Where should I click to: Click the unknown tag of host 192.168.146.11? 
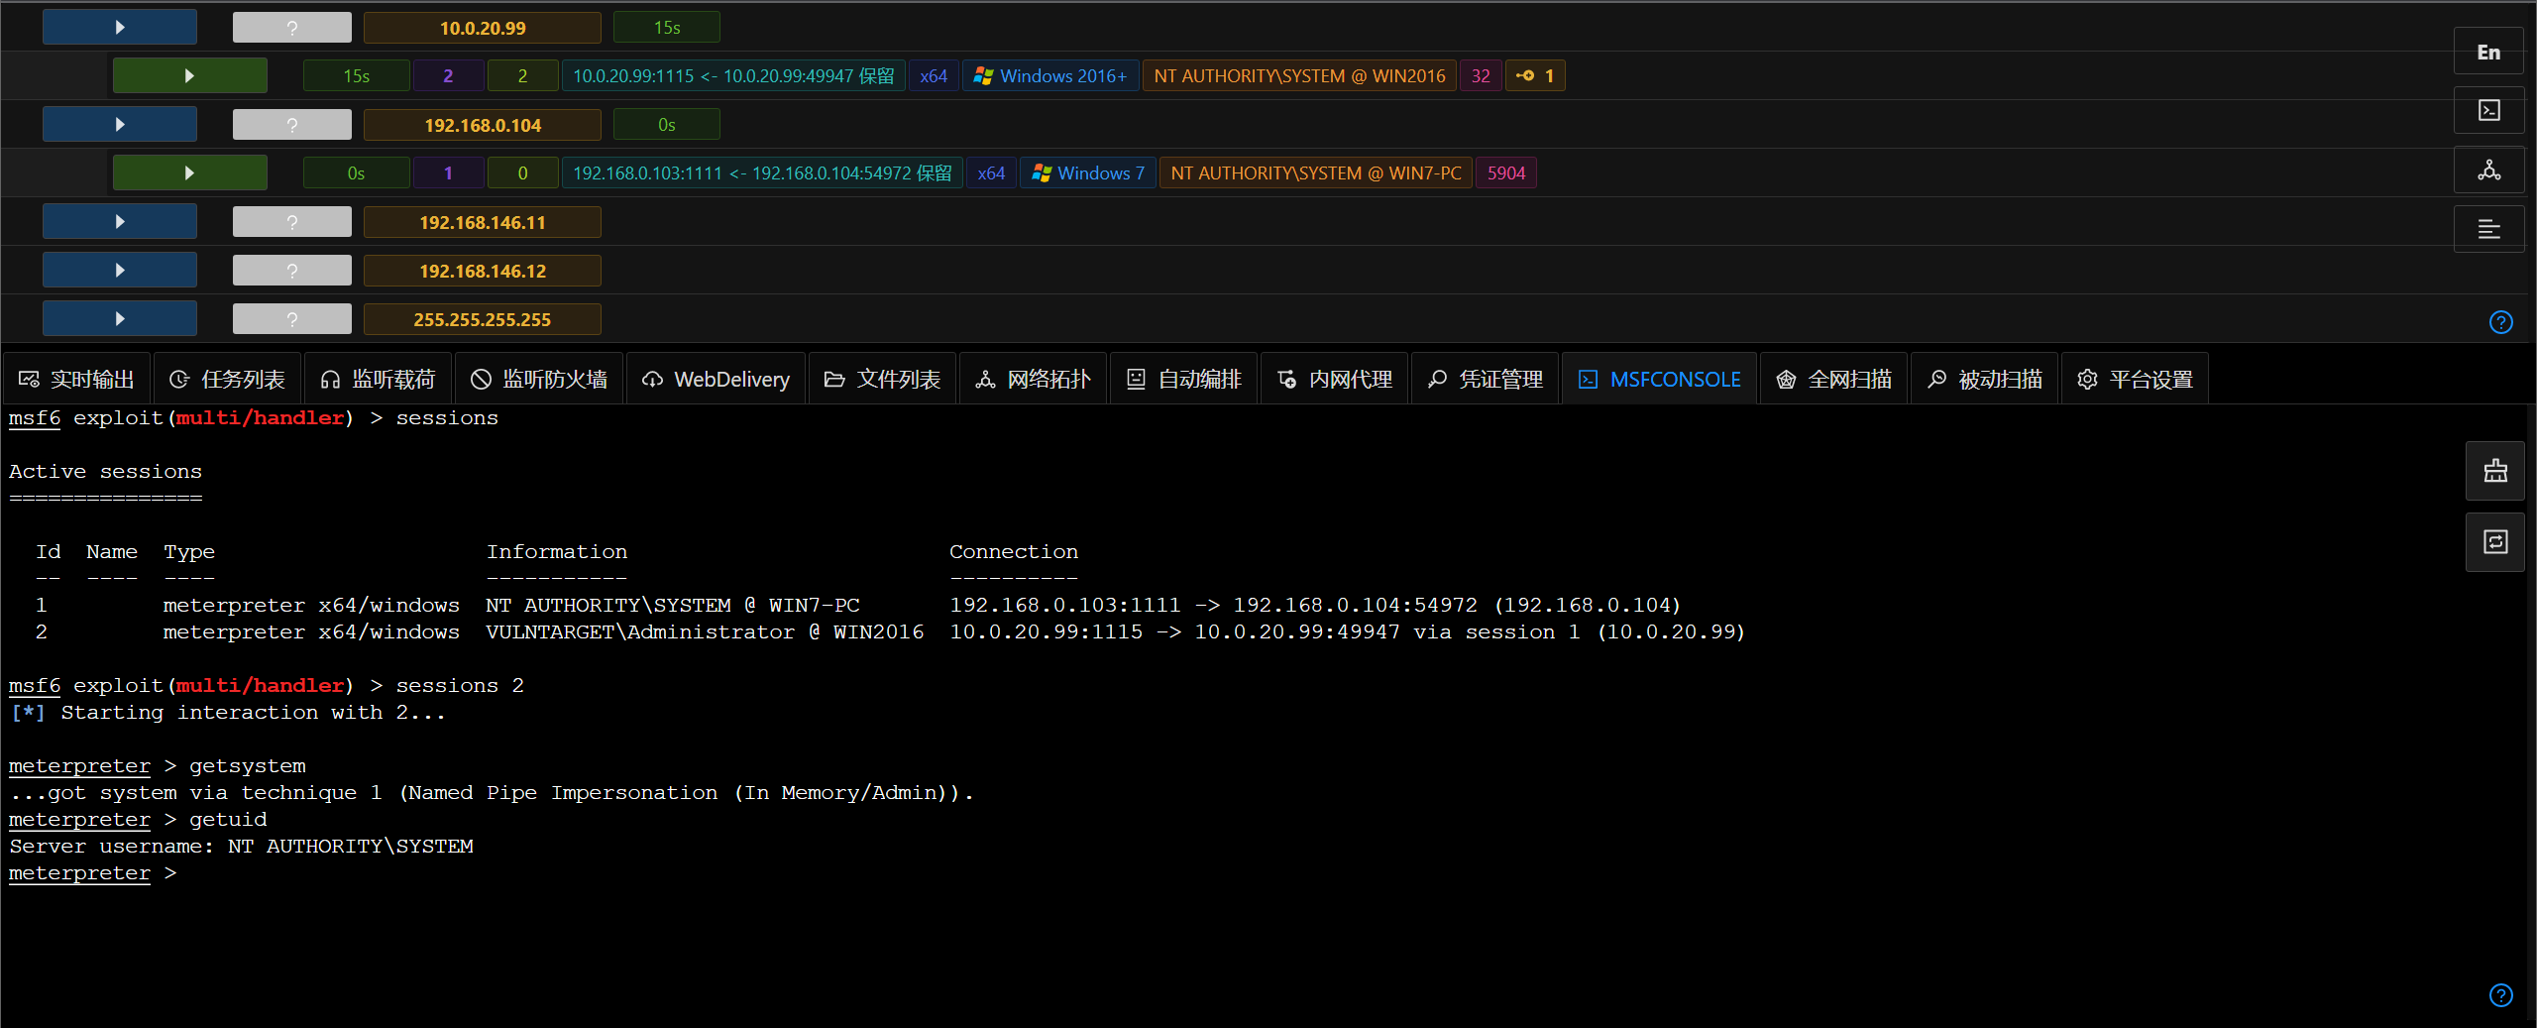[x=292, y=222]
